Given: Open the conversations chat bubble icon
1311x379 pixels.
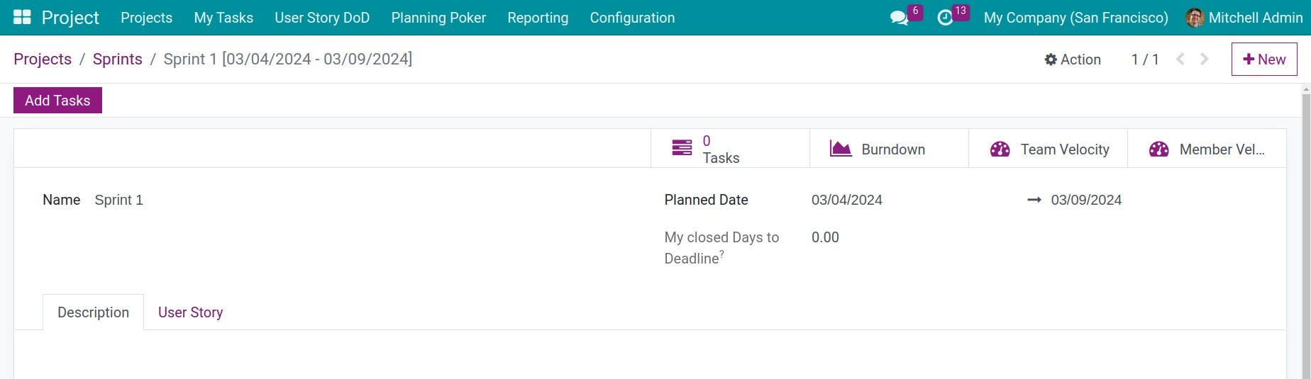Looking at the screenshot, I should click(899, 18).
